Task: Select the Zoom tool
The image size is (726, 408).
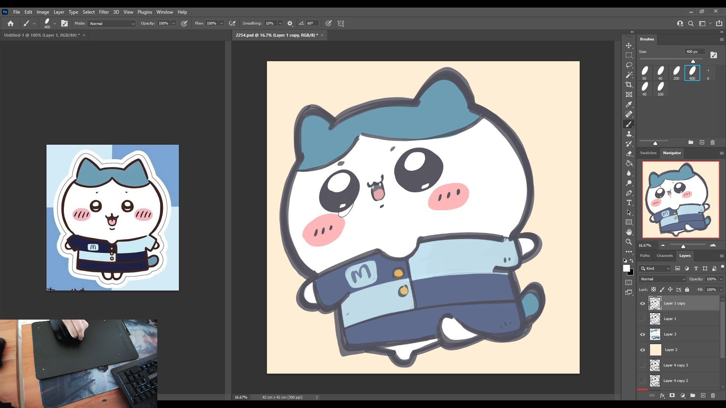Action: click(629, 242)
